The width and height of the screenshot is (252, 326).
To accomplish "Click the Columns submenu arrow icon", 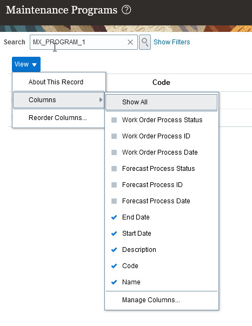I will tap(101, 100).
